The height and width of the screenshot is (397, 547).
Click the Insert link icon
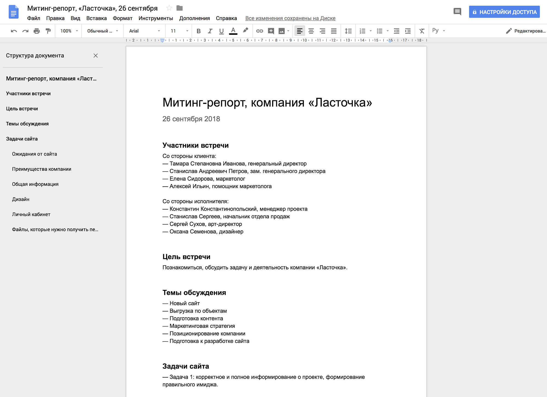coord(260,31)
